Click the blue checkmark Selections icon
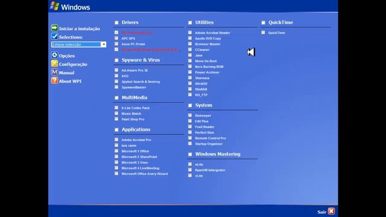This screenshot has height=217, width=386. tap(54, 36)
